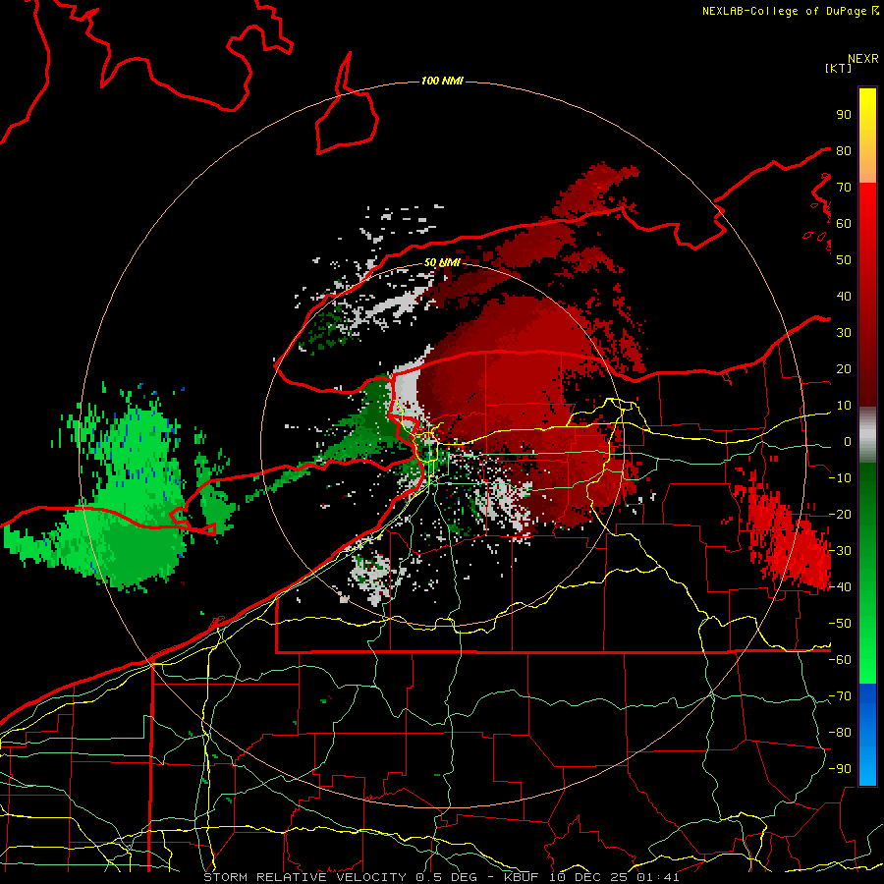The height and width of the screenshot is (884, 884).
Task: Click the 50 NMI range ring label
Action: tap(442, 262)
